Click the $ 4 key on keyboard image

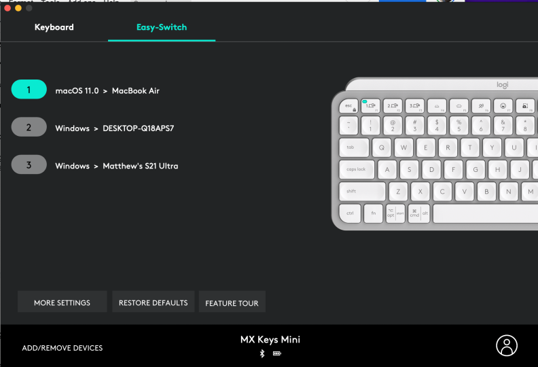[x=437, y=125]
